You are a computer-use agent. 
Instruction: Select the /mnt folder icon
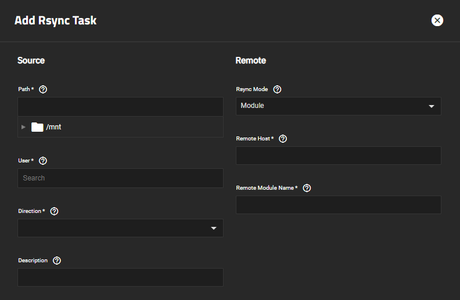37,127
